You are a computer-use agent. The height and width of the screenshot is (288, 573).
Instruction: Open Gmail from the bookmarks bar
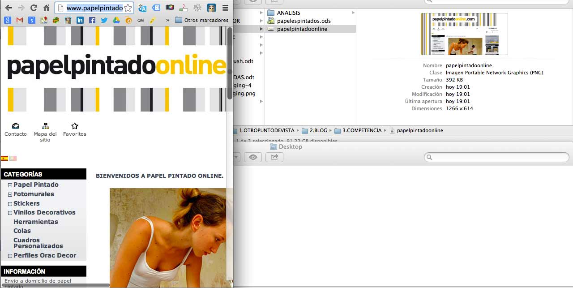pyautogui.click(x=19, y=20)
